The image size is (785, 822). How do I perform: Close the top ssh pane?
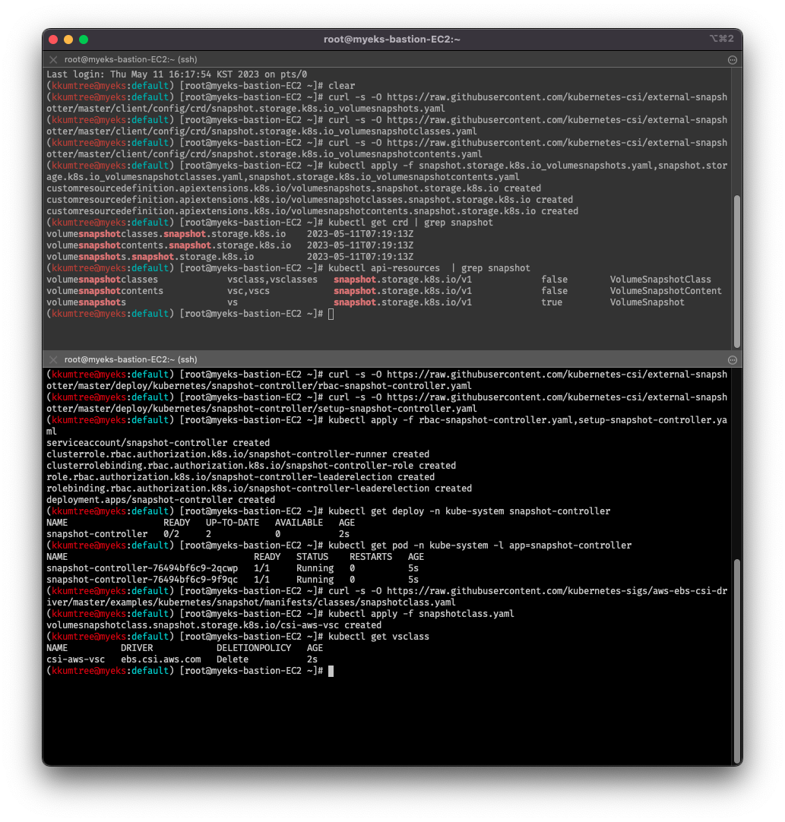pyautogui.click(x=53, y=60)
